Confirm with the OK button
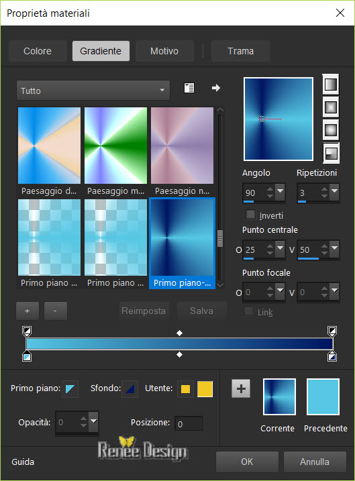The width and height of the screenshot is (355, 481). 247,462
